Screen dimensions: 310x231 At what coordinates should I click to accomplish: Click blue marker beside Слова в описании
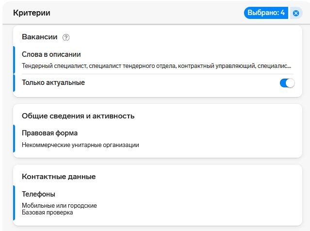(14, 59)
